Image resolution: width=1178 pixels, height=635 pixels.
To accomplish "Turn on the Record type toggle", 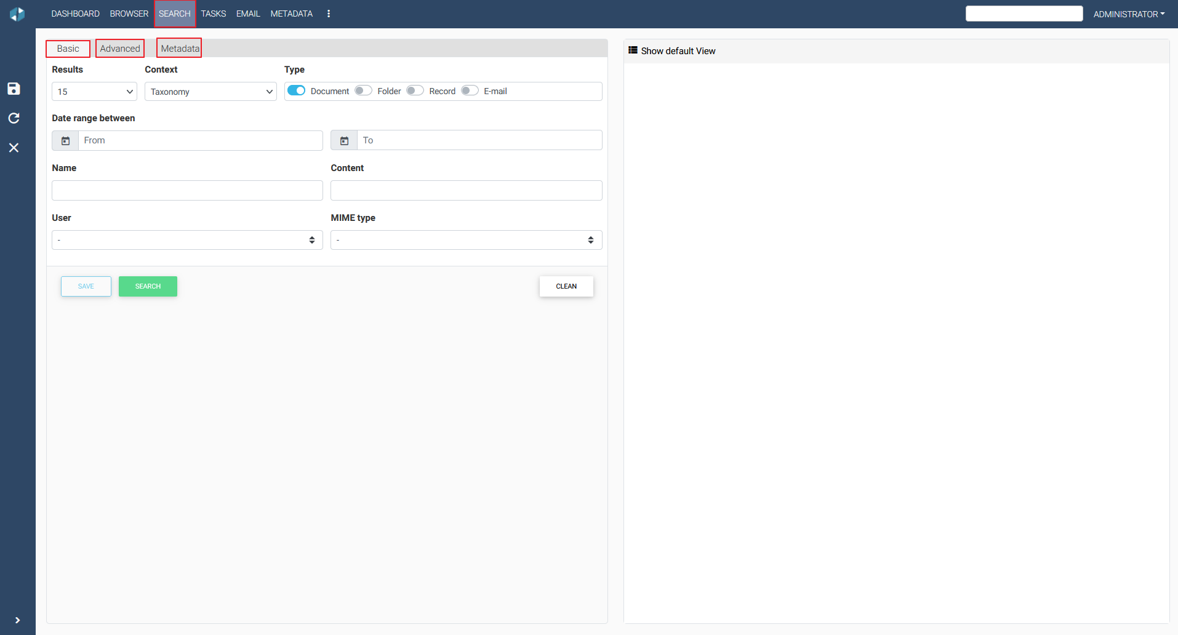I will pyautogui.click(x=415, y=91).
